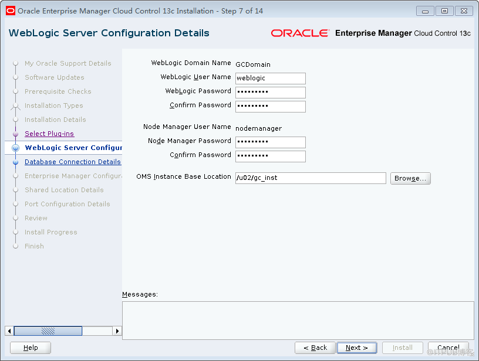479x361 pixels.
Task: Close the installer window
Action: click(x=464, y=11)
